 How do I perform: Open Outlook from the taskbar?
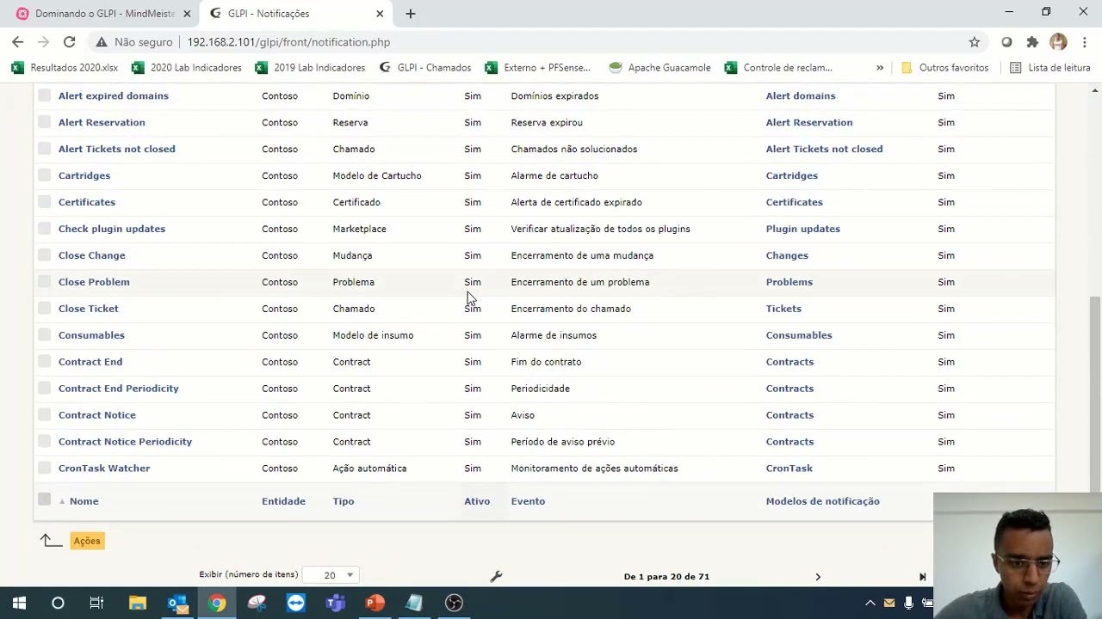pos(177,604)
